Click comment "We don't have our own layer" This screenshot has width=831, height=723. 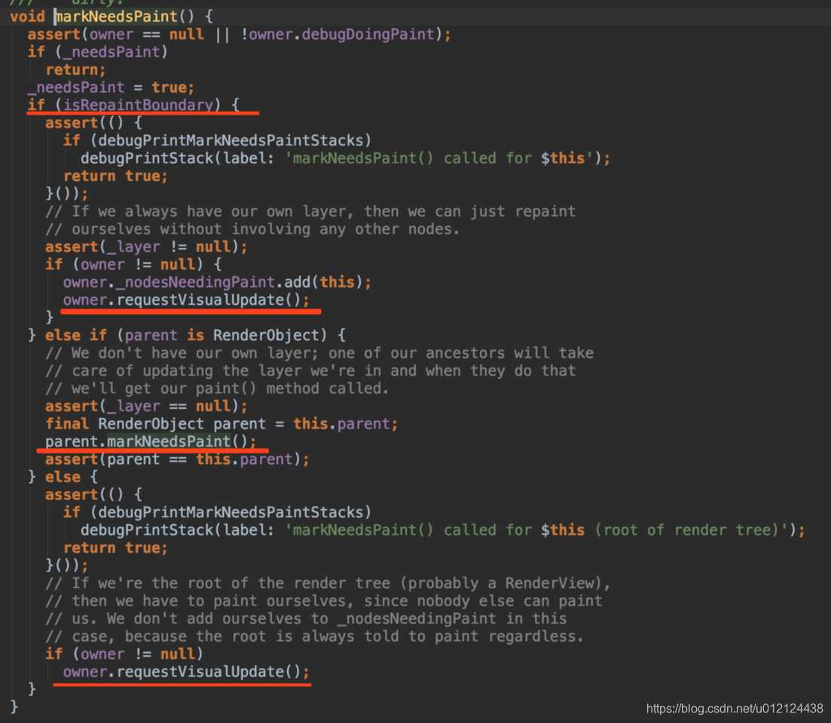pyautogui.click(x=319, y=352)
